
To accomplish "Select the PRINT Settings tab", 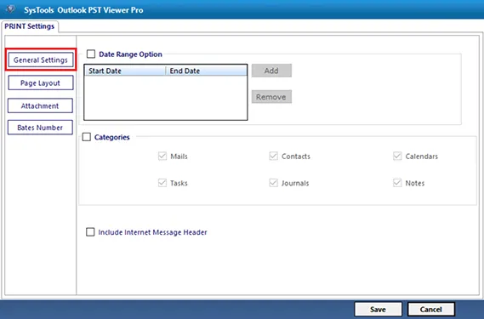I will tap(30, 26).
